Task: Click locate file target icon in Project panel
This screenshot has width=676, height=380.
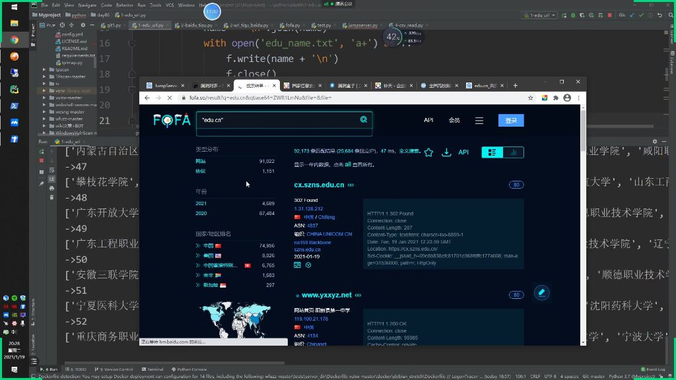Action: pyautogui.click(x=62, y=26)
